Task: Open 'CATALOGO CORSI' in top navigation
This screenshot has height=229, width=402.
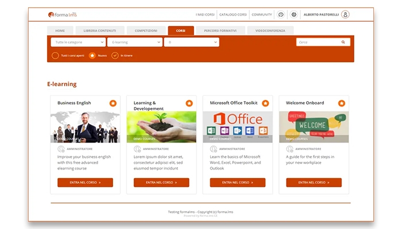Action: coord(233,14)
